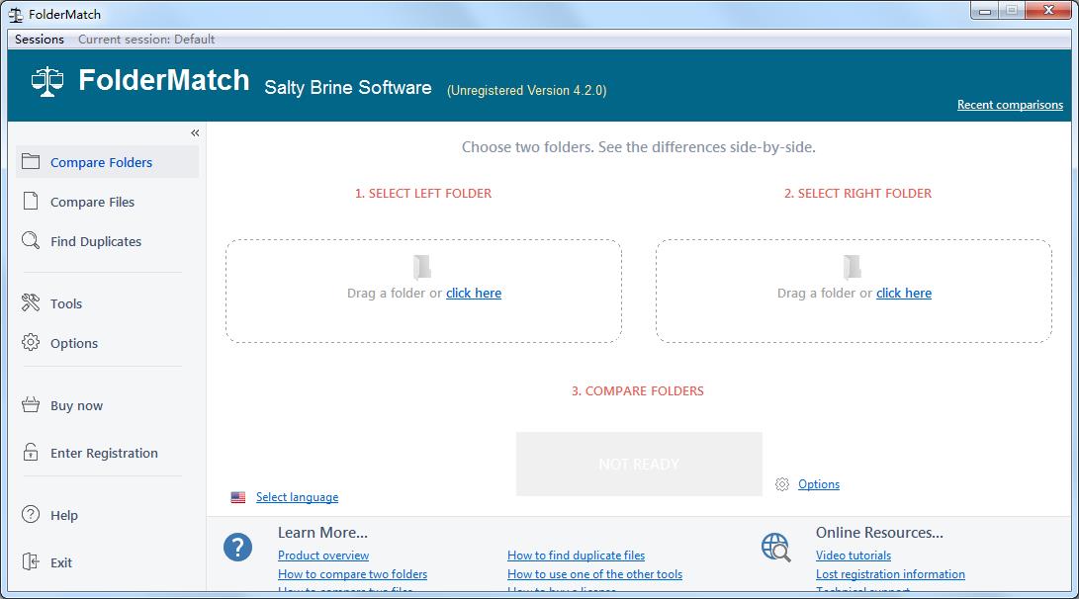Open the Sessions menu
This screenshot has height=599, width=1079.
(40, 40)
